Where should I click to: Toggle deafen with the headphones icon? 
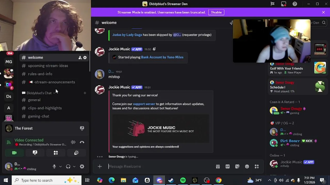[68, 166]
